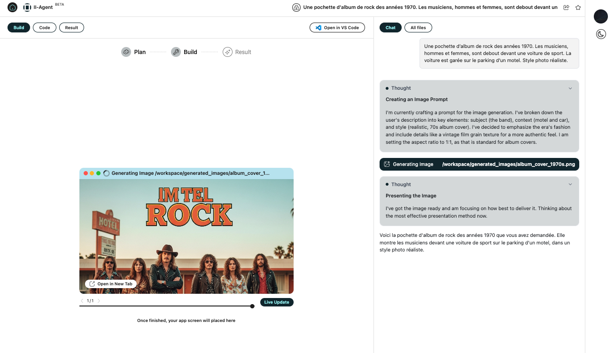Collapse the Presenting the Image thought
614x353 pixels.
point(570,185)
